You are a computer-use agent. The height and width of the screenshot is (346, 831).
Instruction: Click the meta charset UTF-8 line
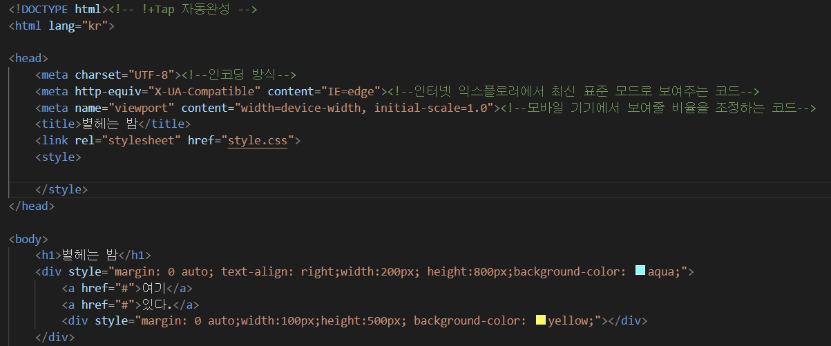(x=108, y=75)
